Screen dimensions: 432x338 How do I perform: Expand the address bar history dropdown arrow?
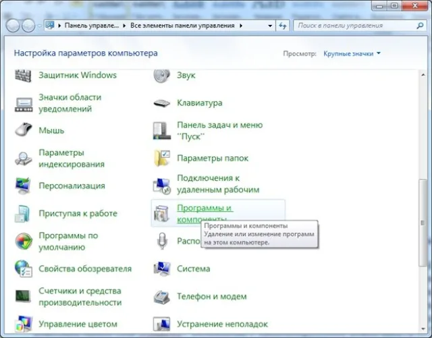click(x=270, y=26)
